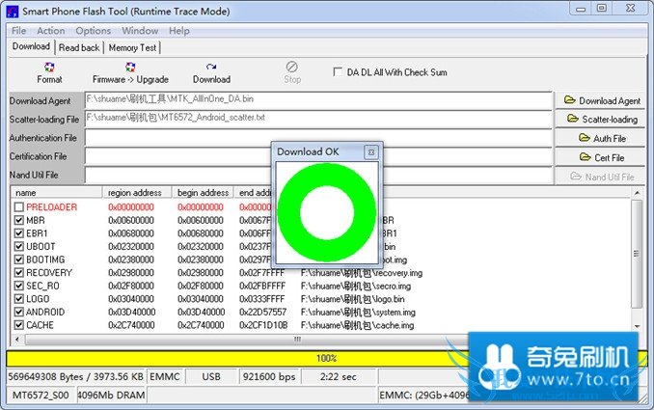
Task: Click the Cert File folder button
Action: pyautogui.click(x=602, y=157)
